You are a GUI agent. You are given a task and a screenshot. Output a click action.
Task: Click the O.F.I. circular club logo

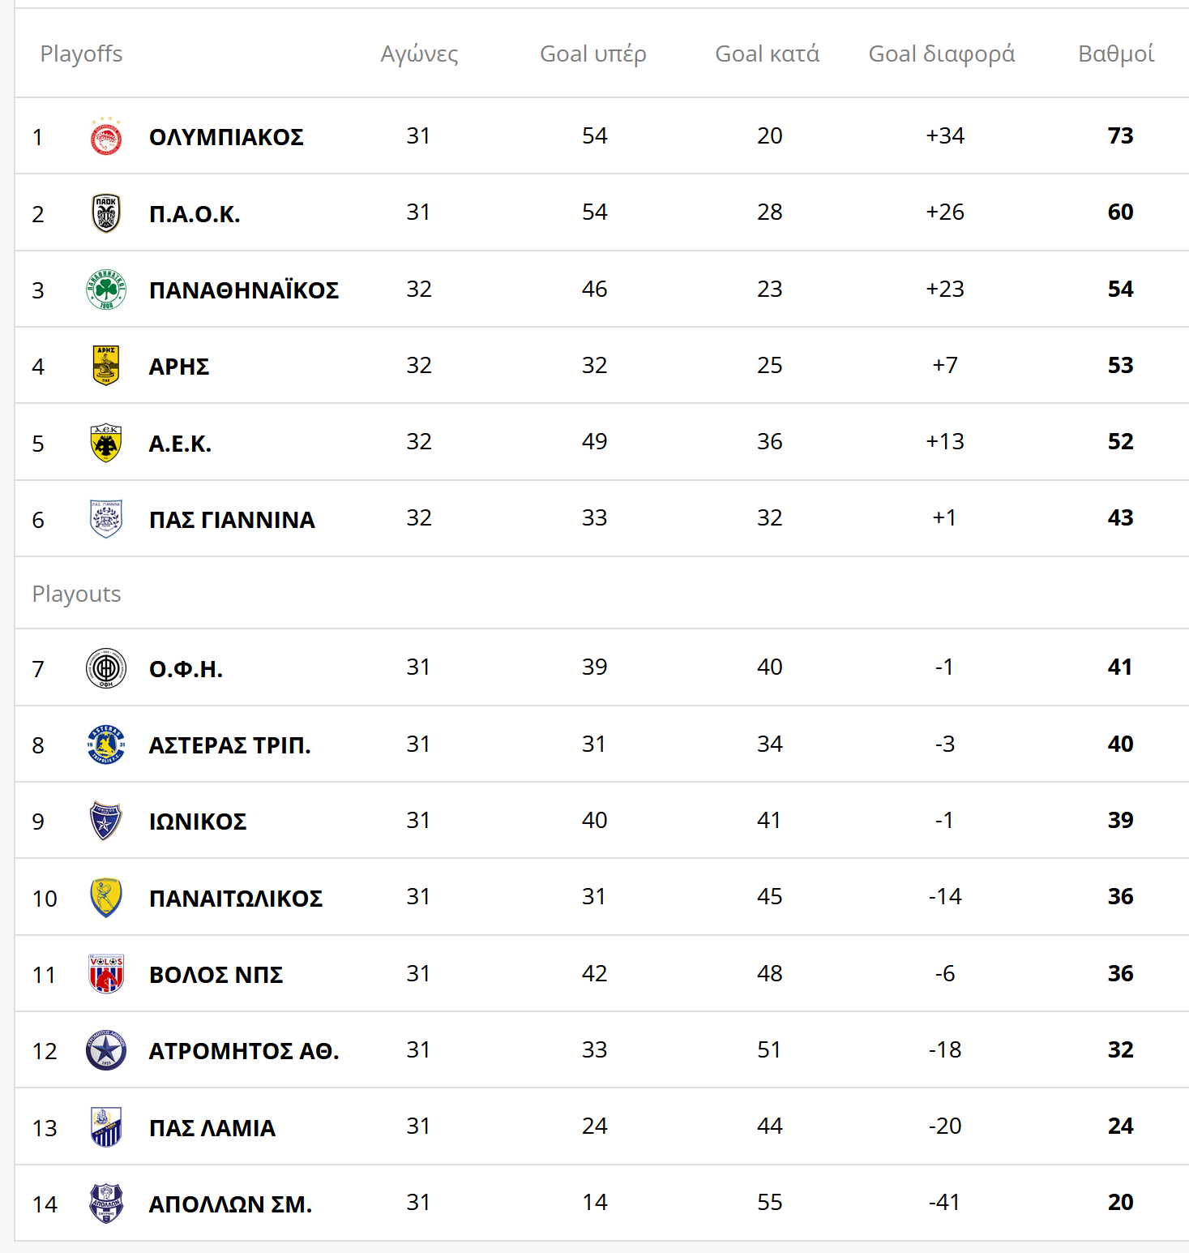point(106,669)
